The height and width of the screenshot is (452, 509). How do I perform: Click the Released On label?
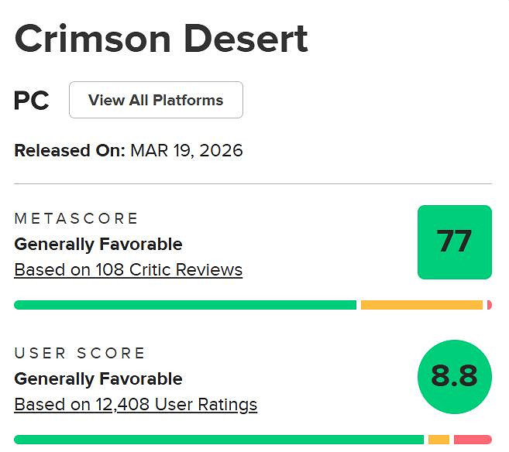point(69,150)
